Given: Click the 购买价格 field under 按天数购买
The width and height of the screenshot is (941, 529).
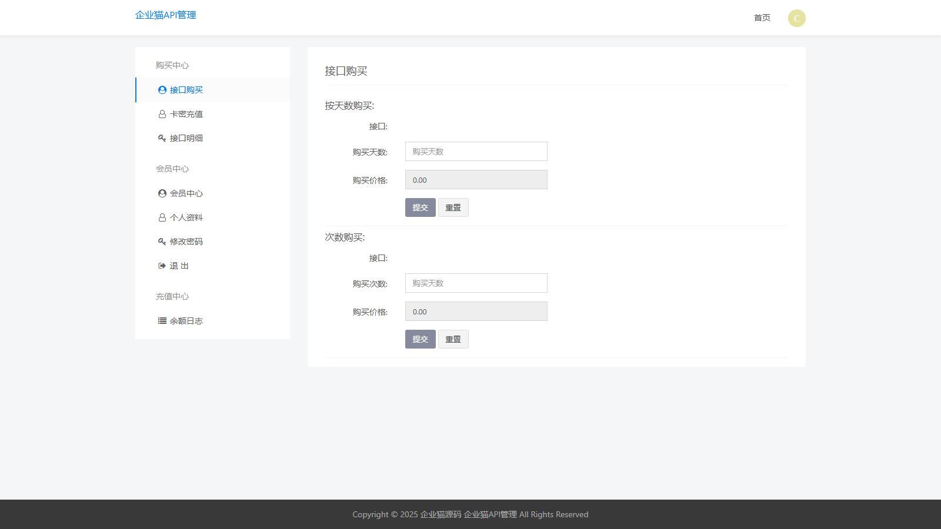Looking at the screenshot, I should pos(476,180).
